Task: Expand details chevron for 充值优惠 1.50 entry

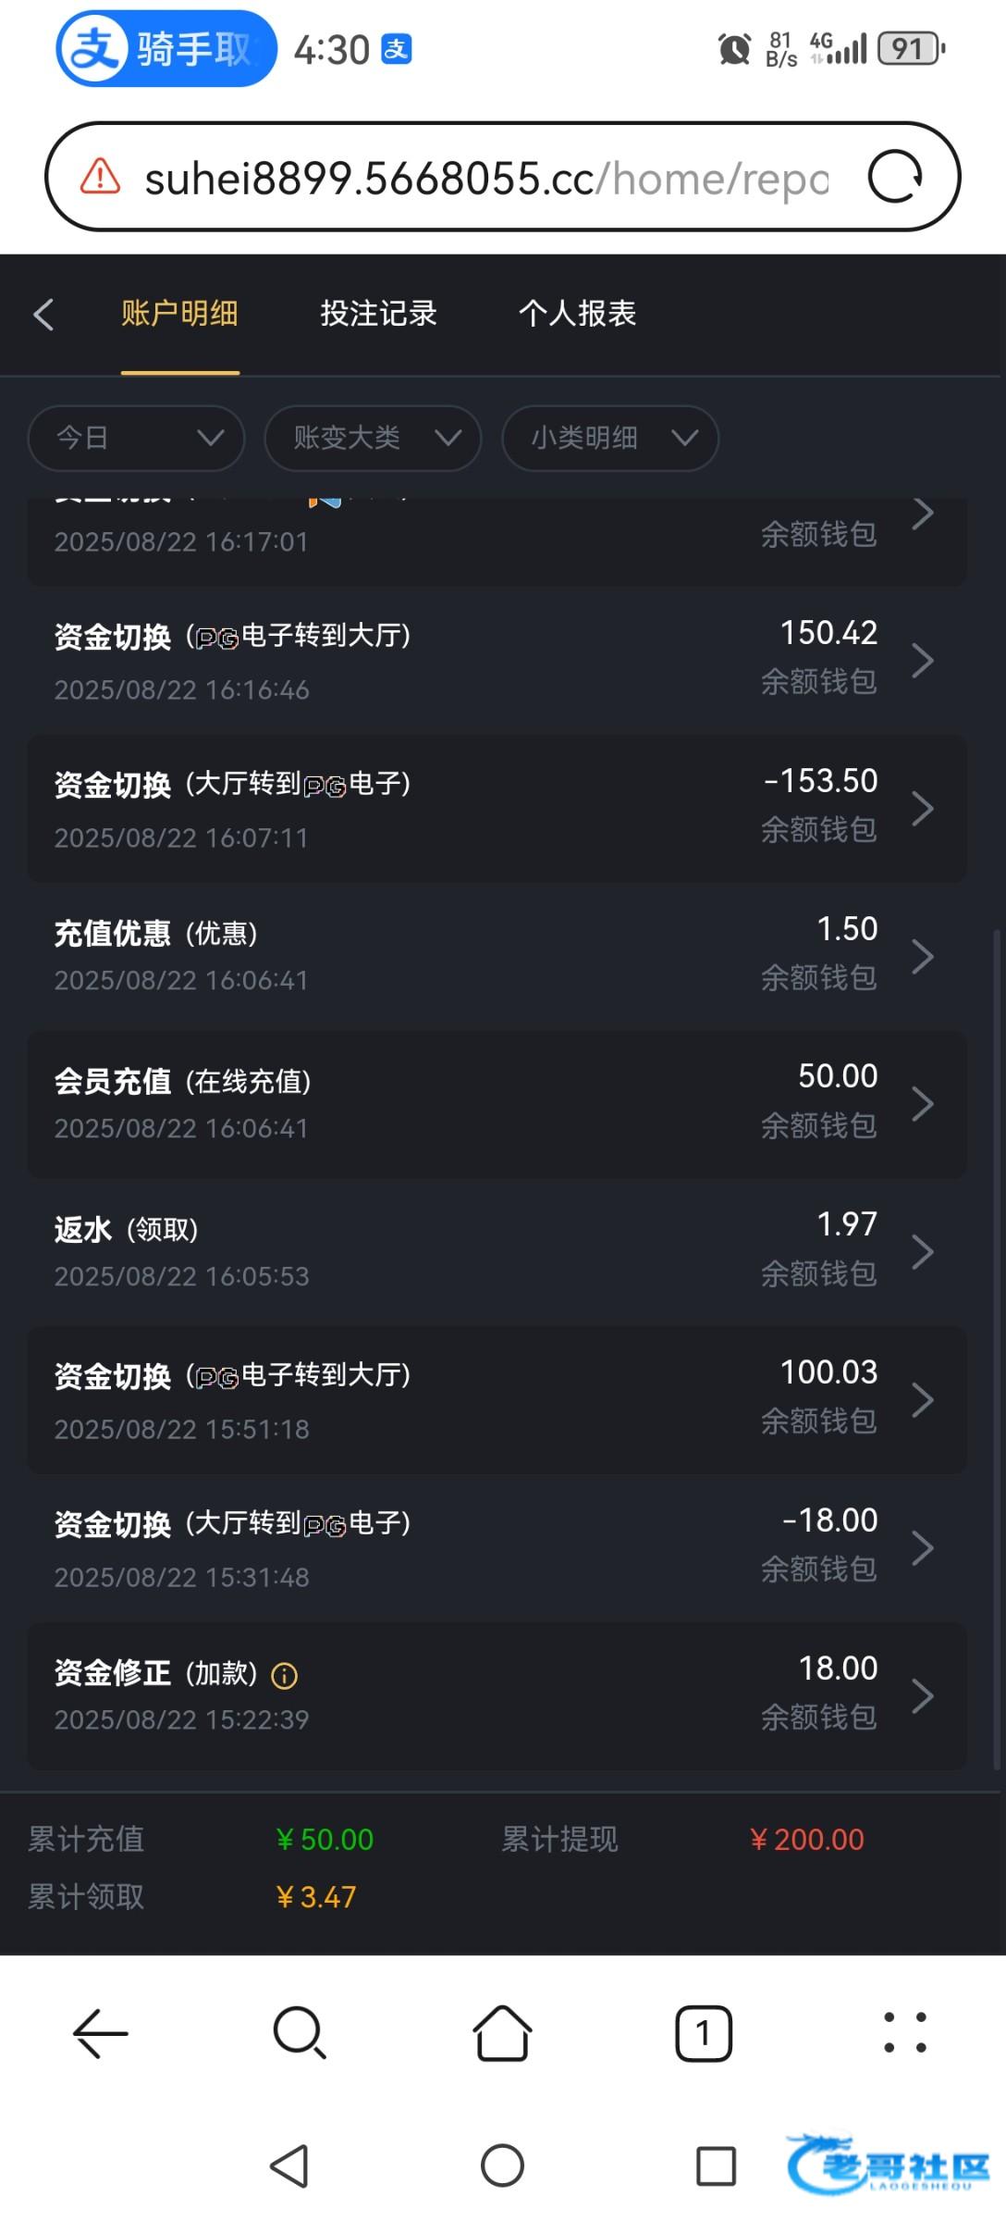Action: pyautogui.click(x=922, y=956)
